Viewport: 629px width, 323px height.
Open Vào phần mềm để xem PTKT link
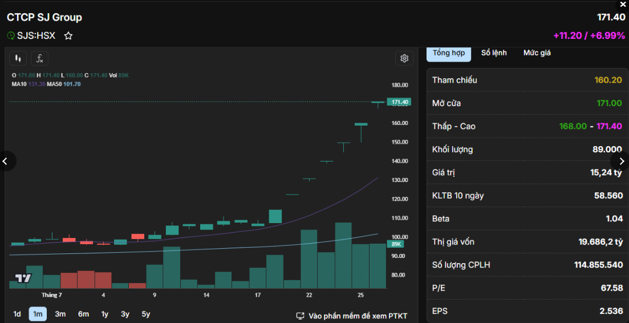coord(358,316)
